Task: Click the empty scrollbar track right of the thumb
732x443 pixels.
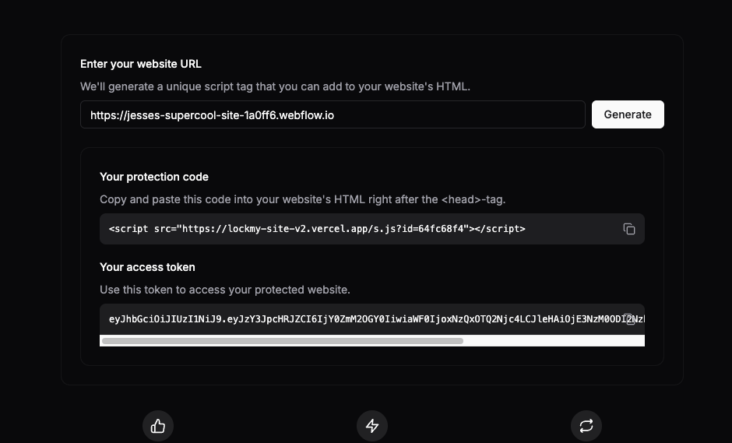Action: coord(554,341)
